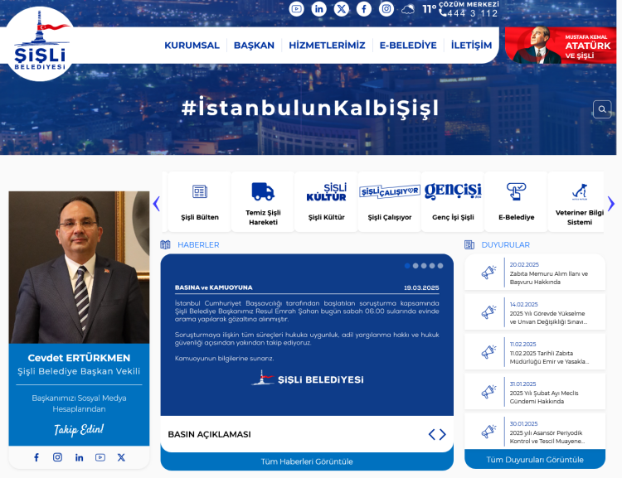Screen dimensions: 622x478
Task: Open the Şişli Bülten shortcut icon
Action: [x=200, y=192]
